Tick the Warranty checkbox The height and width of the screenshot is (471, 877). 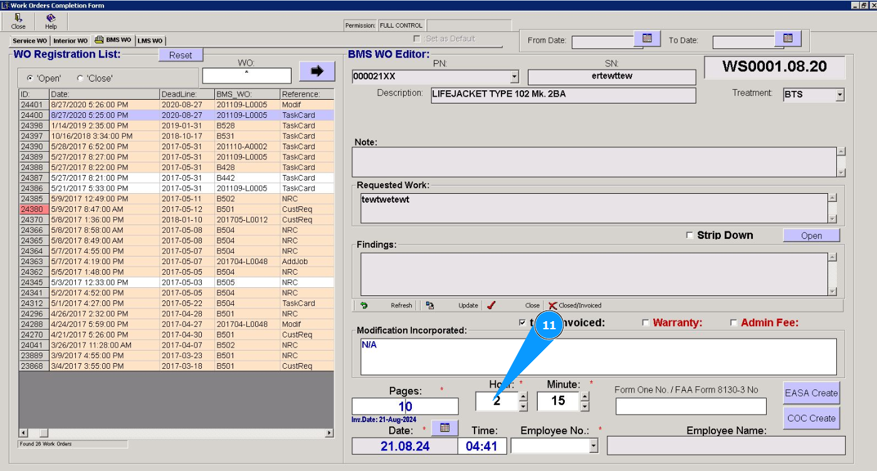(646, 323)
